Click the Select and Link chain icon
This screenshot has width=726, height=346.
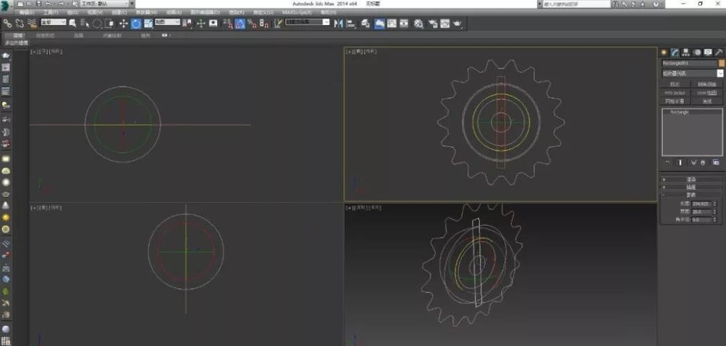click(x=7, y=23)
